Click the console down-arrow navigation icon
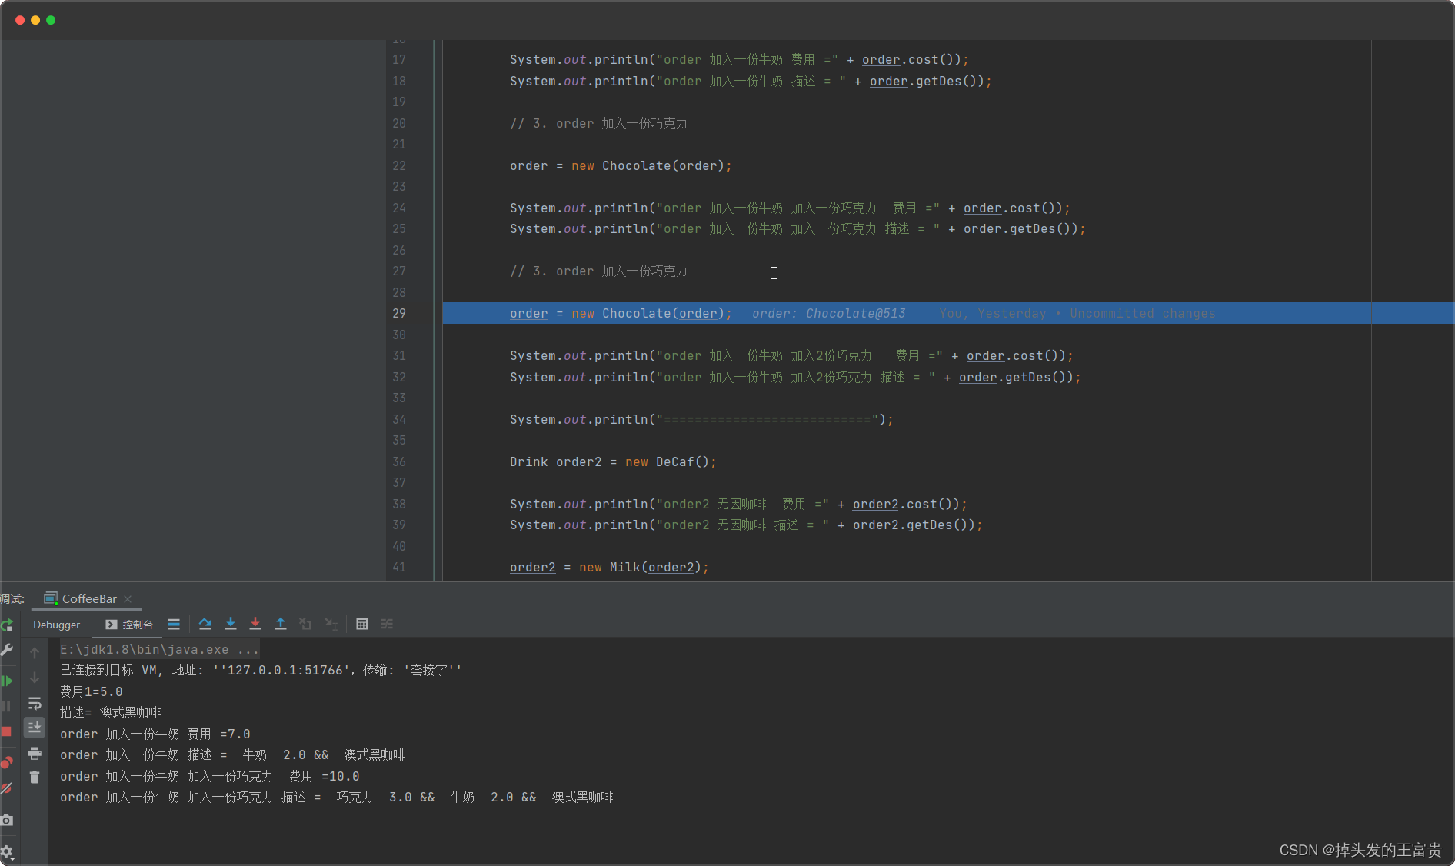This screenshot has width=1455, height=866. coord(35,678)
